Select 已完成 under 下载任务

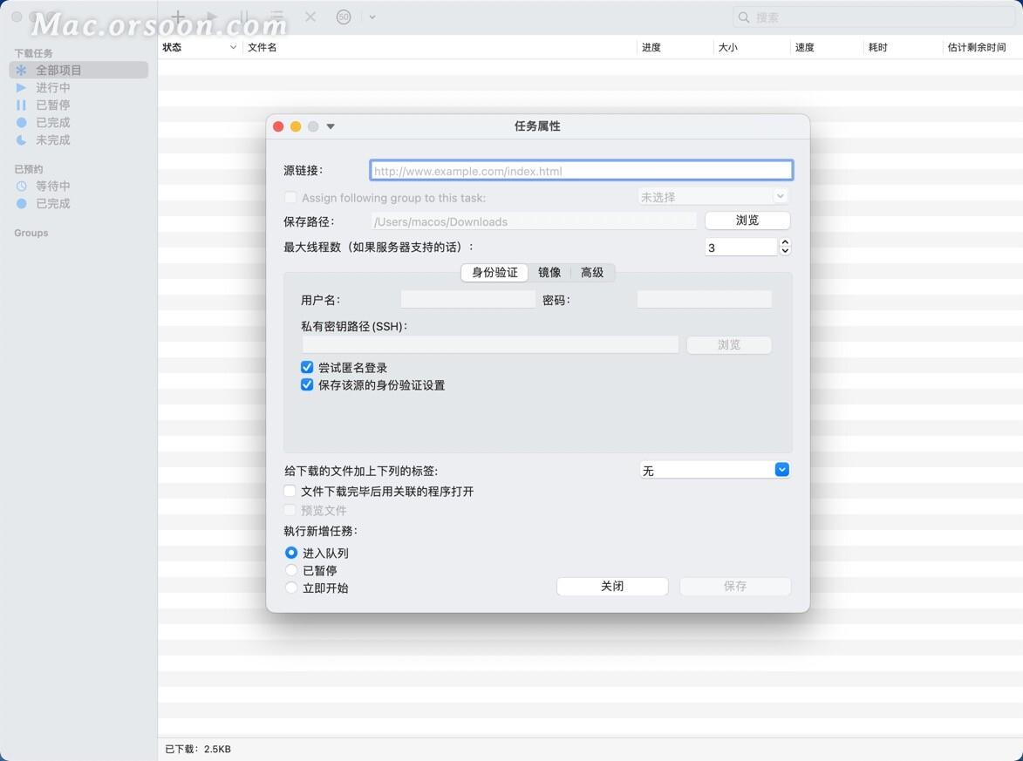pyautogui.click(x=53, y=123)
